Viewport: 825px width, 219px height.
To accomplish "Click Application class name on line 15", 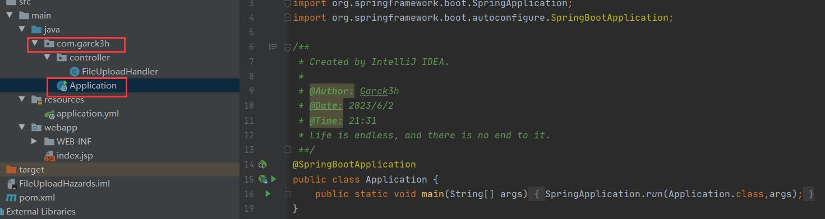I will click(397, 179).
